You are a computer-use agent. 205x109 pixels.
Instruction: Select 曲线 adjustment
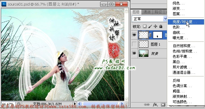point(186,33)
